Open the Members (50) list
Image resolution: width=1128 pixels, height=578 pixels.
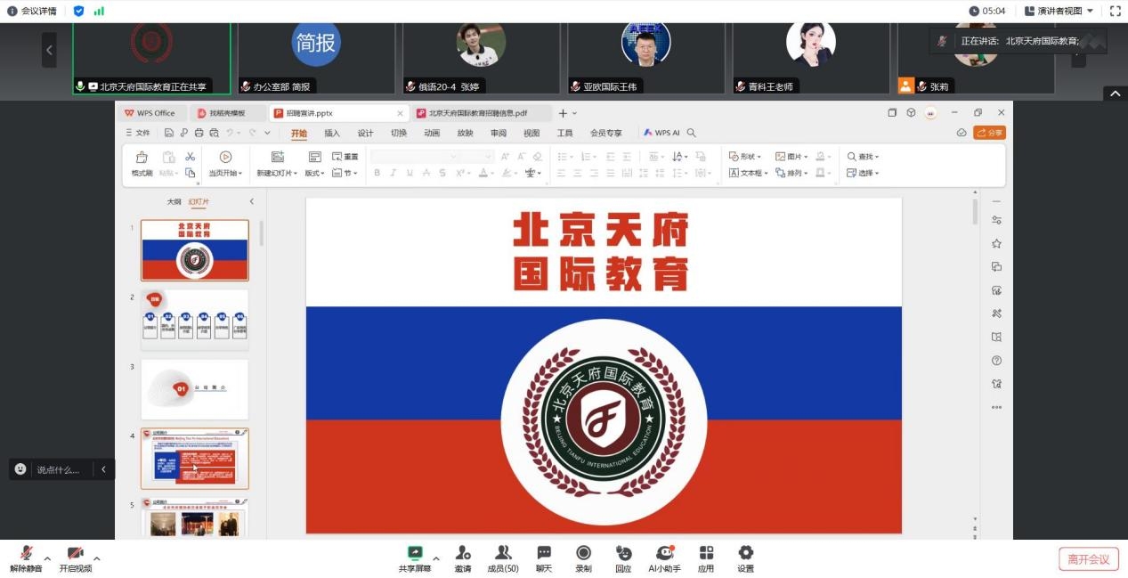point(503,553)
